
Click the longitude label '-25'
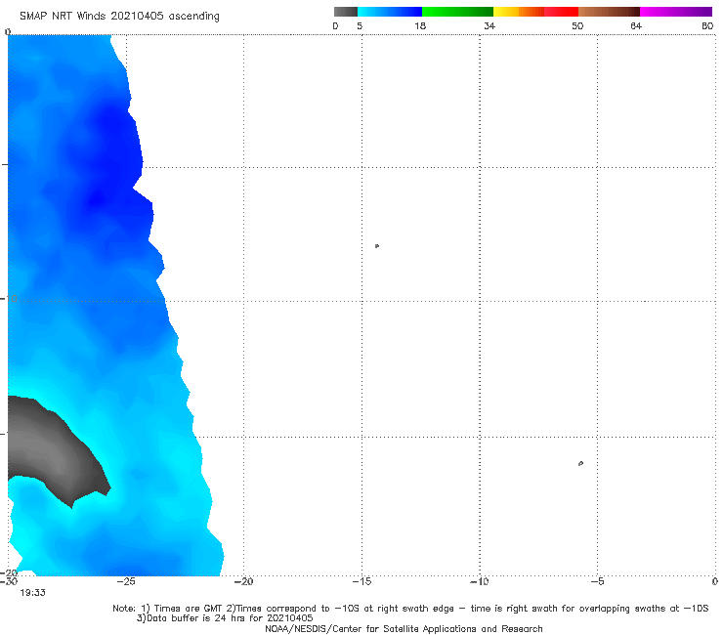click(126, 581)
